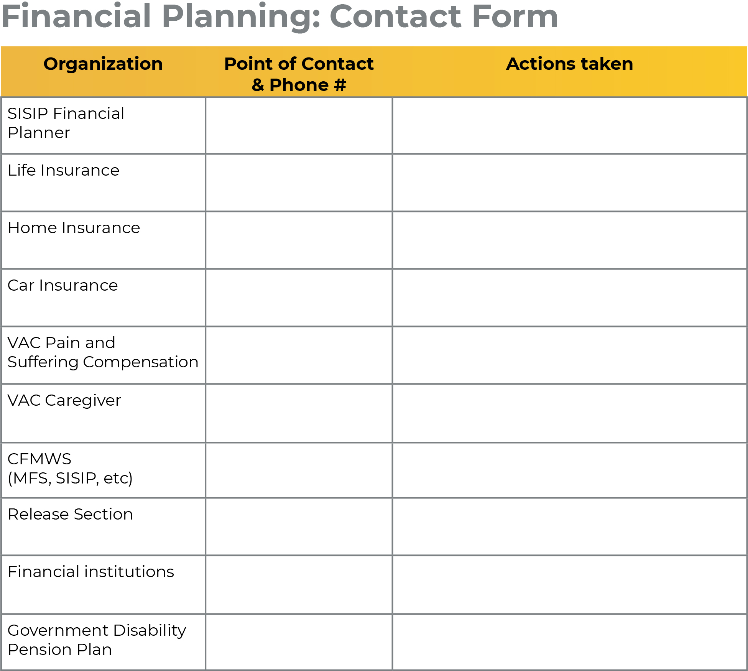Click the Point of Contact & Phone # header
Image resolution: width=748 pixels, height=671 pixels.
click(x=299, y=74)
